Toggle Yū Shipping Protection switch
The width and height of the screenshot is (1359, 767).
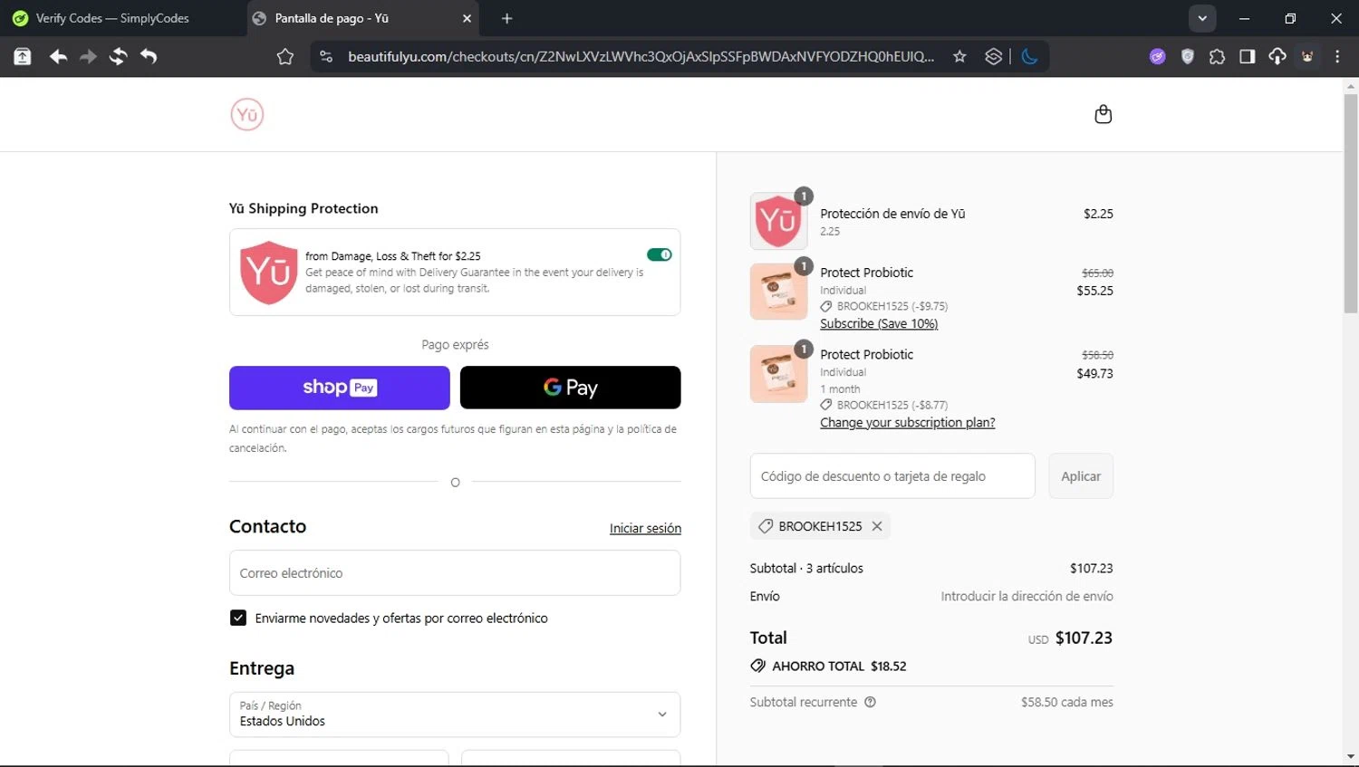660,254
